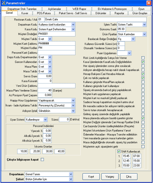Image resolution: width=153 pixels, height=183 pixels.
Task: Open Depo Kodu Departmandan dropdown
Action: click(50, 57)
